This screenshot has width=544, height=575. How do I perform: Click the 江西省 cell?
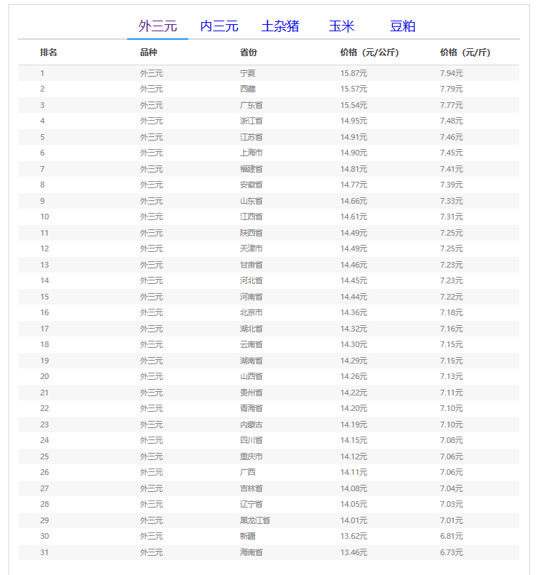tap(251, 217)
